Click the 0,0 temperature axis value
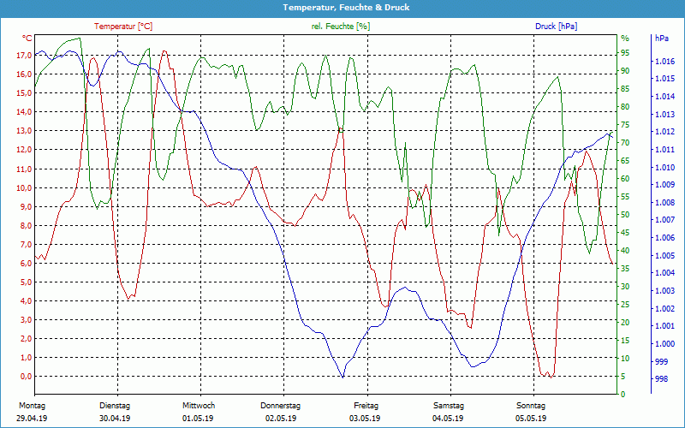Screen dimensions: 685x428 click(27, 376)
